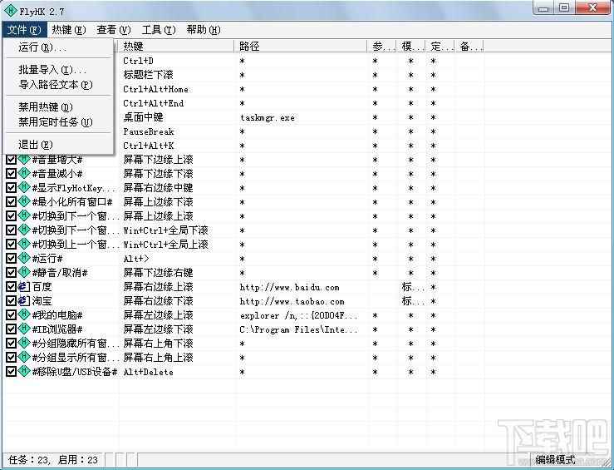Toggle checkbox for #最小化所有窗口#
614x470 pixels.
12,202
